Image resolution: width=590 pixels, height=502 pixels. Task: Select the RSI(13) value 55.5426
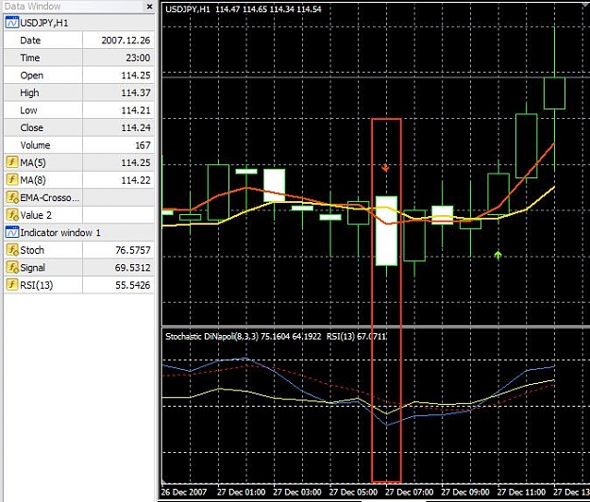click(133, 285)
